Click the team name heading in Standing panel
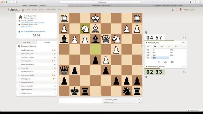Viewport: 203px width, 114px height. [28, 46]
